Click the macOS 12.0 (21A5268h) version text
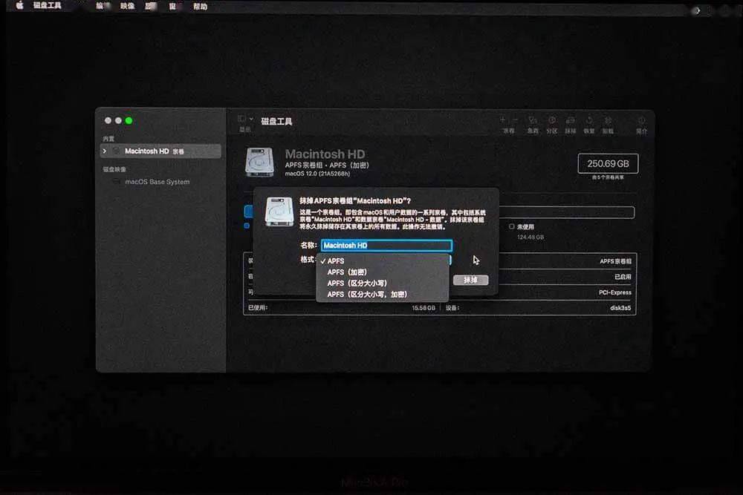743x495 pixels. pos(317,174)
